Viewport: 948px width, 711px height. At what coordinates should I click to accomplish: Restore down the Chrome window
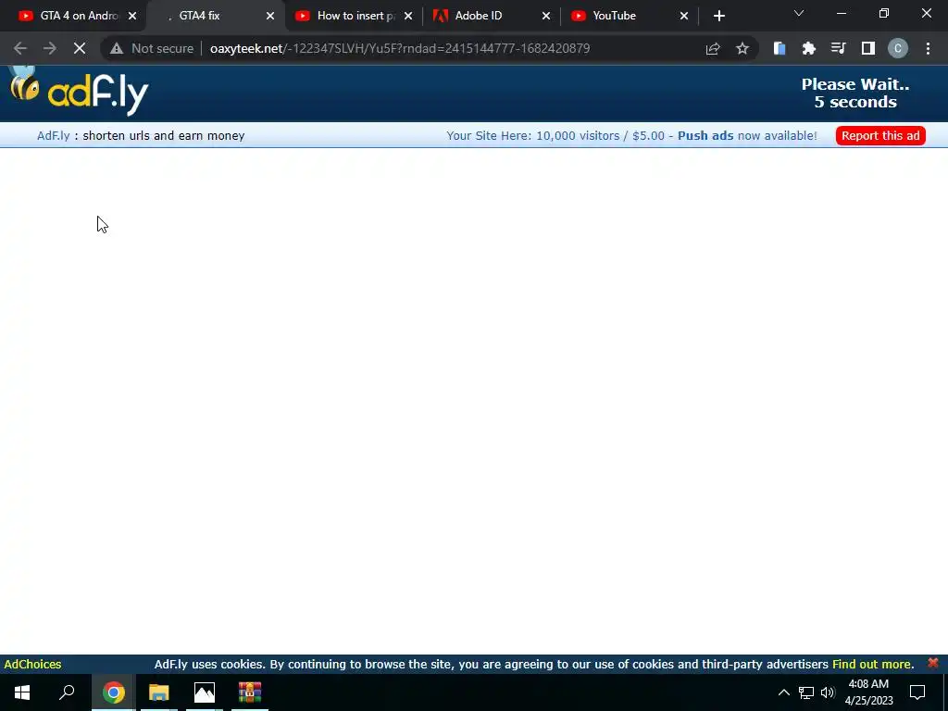click(x=884, y=13)
